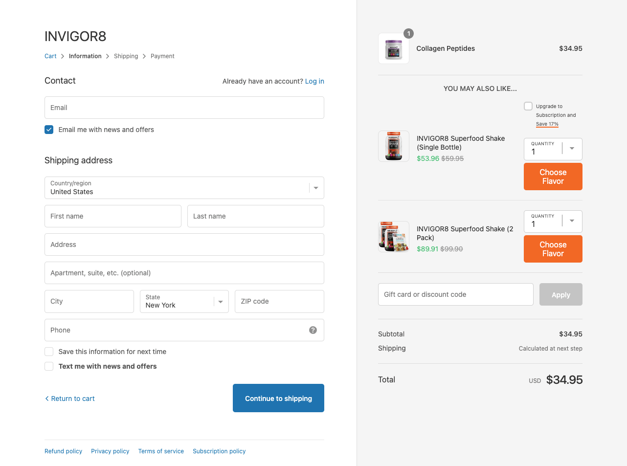Focus the Address field

(x=184, y=244)
